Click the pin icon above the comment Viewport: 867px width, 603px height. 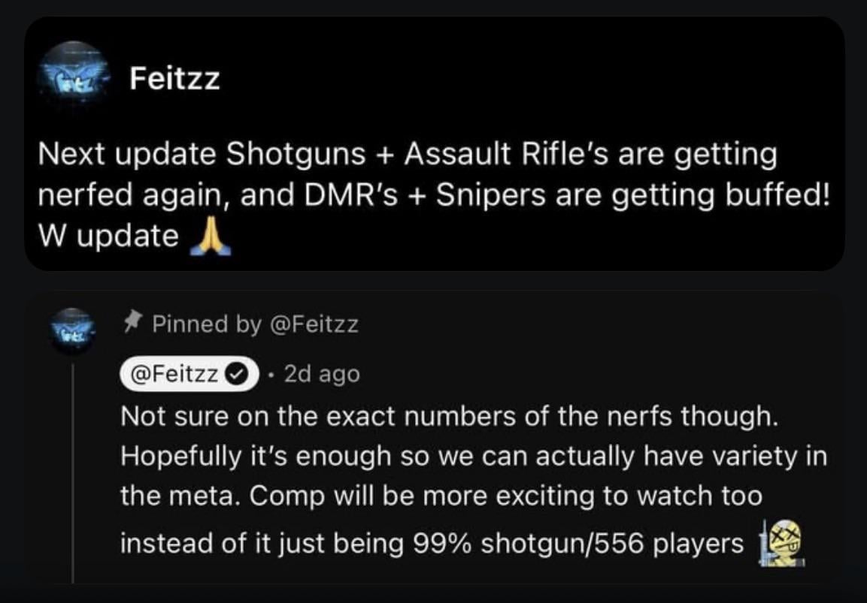[x=131, y=324]
